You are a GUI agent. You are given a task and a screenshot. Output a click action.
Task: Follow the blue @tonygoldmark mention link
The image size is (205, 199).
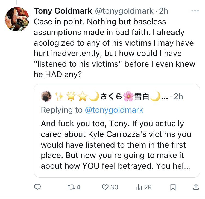[114, 110]
